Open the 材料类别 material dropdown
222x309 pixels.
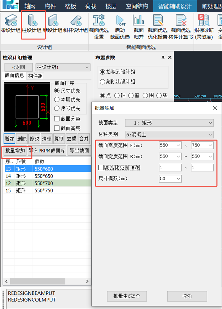pyautogui.click(x=169, y=134)
